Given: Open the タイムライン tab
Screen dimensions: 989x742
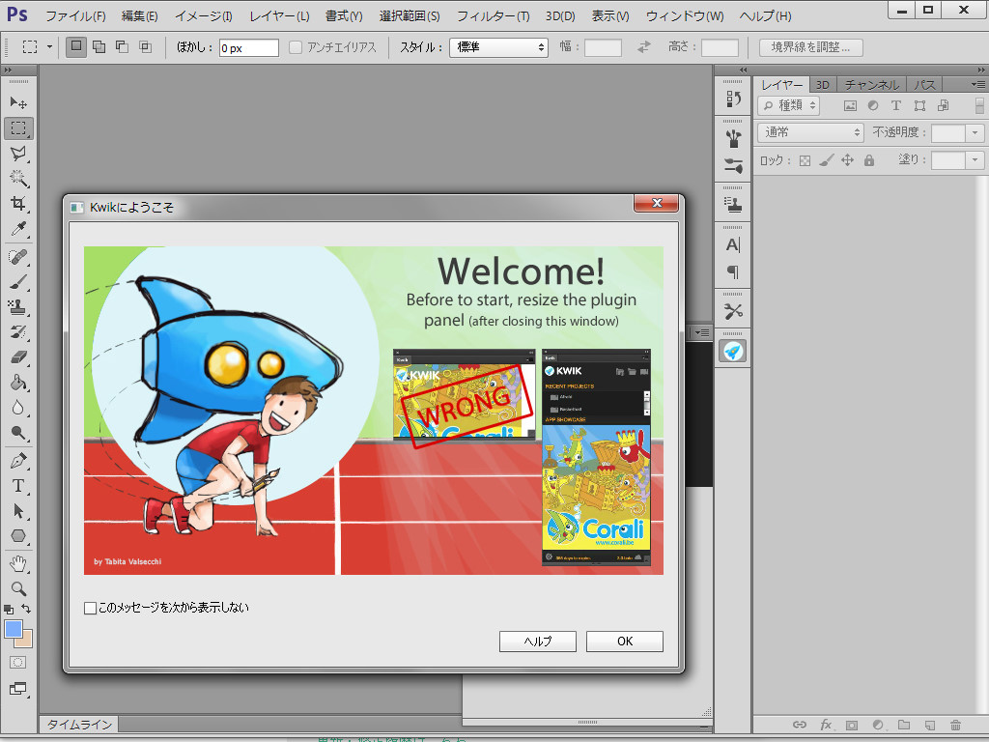Looking at the screenshot, I should pos(79,725).
